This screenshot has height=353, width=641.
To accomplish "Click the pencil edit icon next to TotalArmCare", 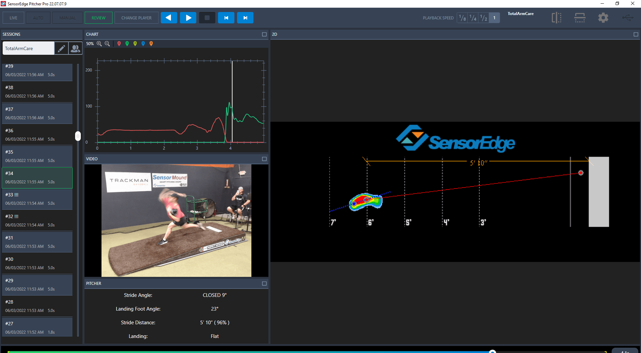I will pyautogui.click(x=61, y=48).
